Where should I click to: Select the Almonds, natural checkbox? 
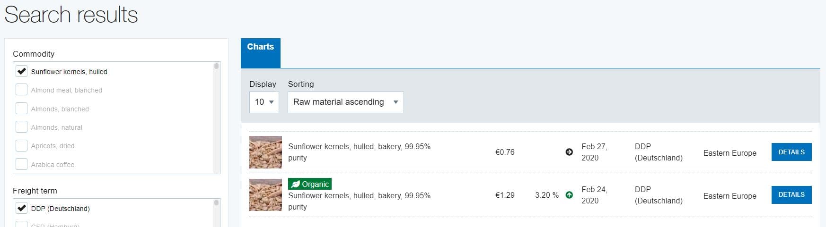(x=21, y=127)
